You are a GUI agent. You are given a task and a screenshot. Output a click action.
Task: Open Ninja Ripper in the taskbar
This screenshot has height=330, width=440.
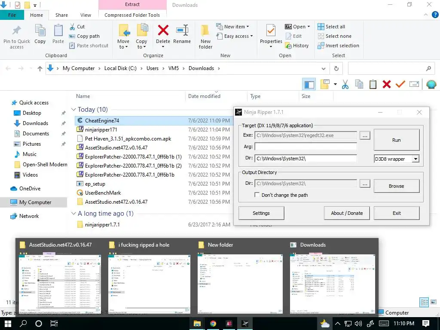245,324
